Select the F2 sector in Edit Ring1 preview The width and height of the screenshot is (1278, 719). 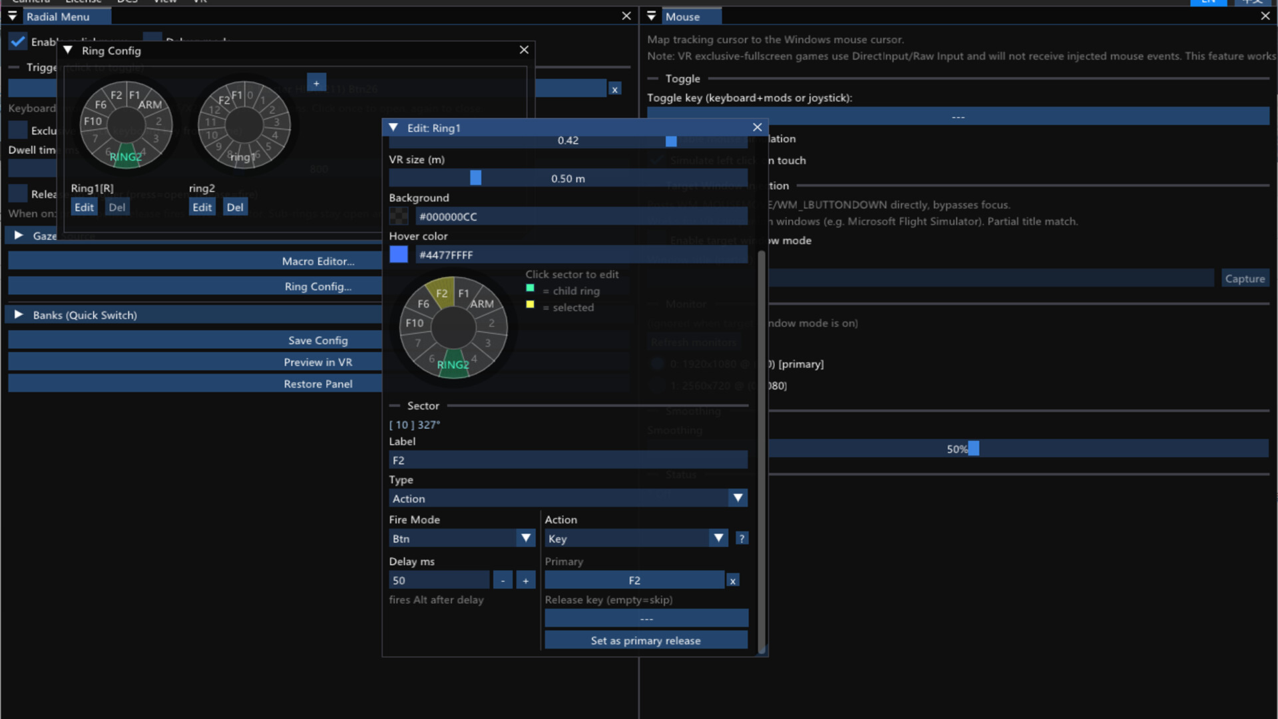point(441,293)
